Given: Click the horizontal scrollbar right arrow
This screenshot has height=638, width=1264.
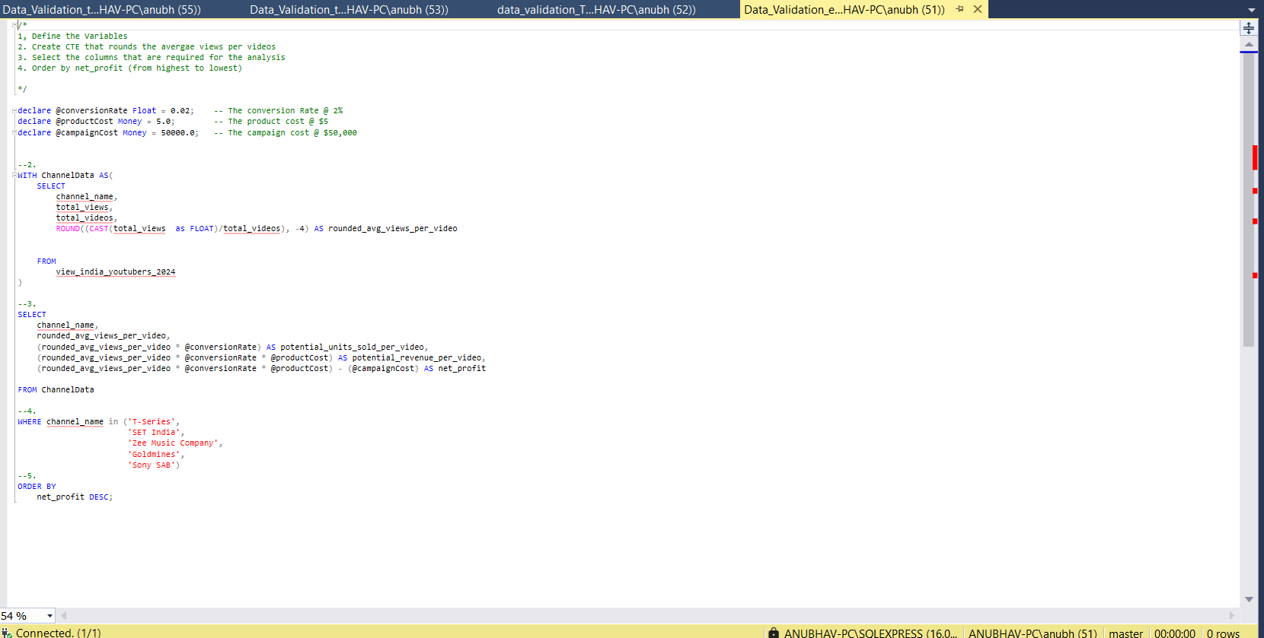Looking at the screenshot, I should [1232, 615].
